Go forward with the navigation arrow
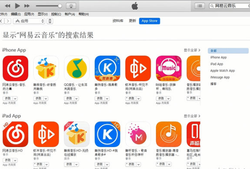This screenshot has height=169, width=250. tap(8, 21)
